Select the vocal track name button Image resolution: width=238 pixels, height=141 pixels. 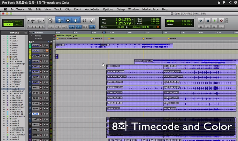[x=36, y=45]
